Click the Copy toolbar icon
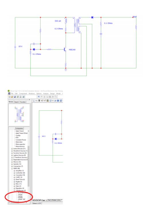 point(47,97)
